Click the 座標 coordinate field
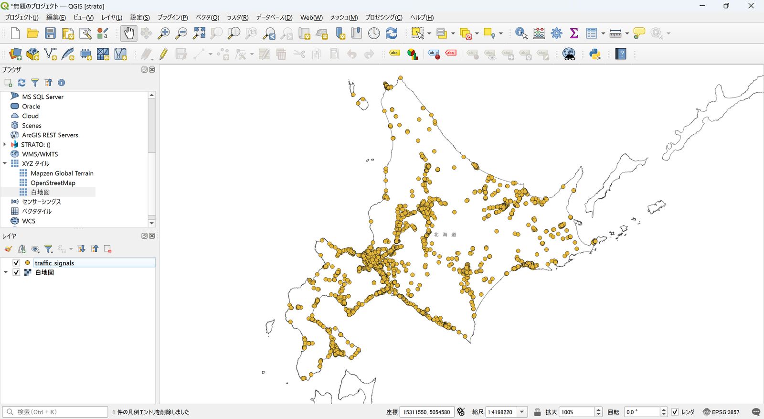The image size is (764, 419). (426, 412)
